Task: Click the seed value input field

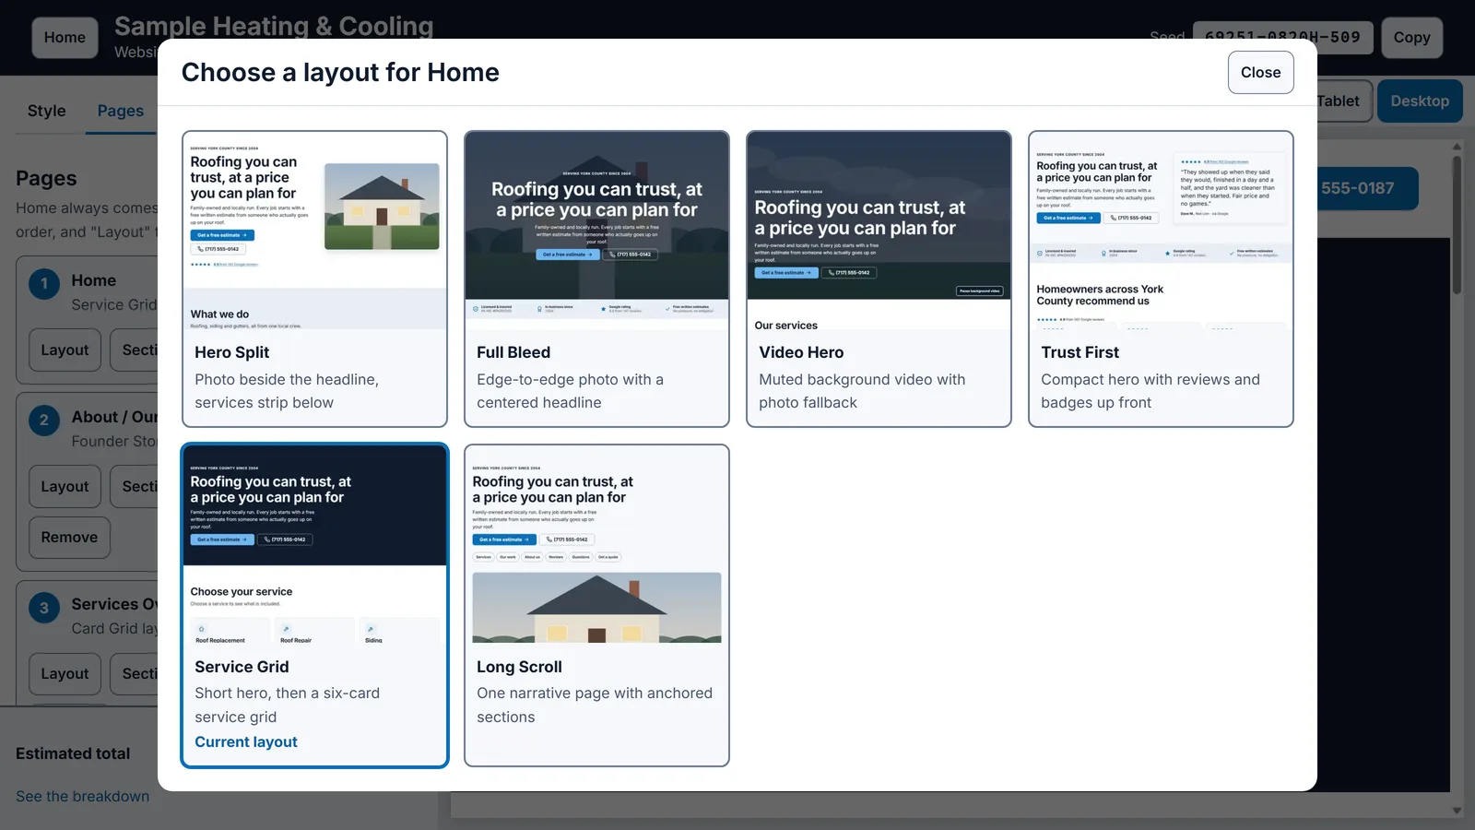Action: (1282, 38)
